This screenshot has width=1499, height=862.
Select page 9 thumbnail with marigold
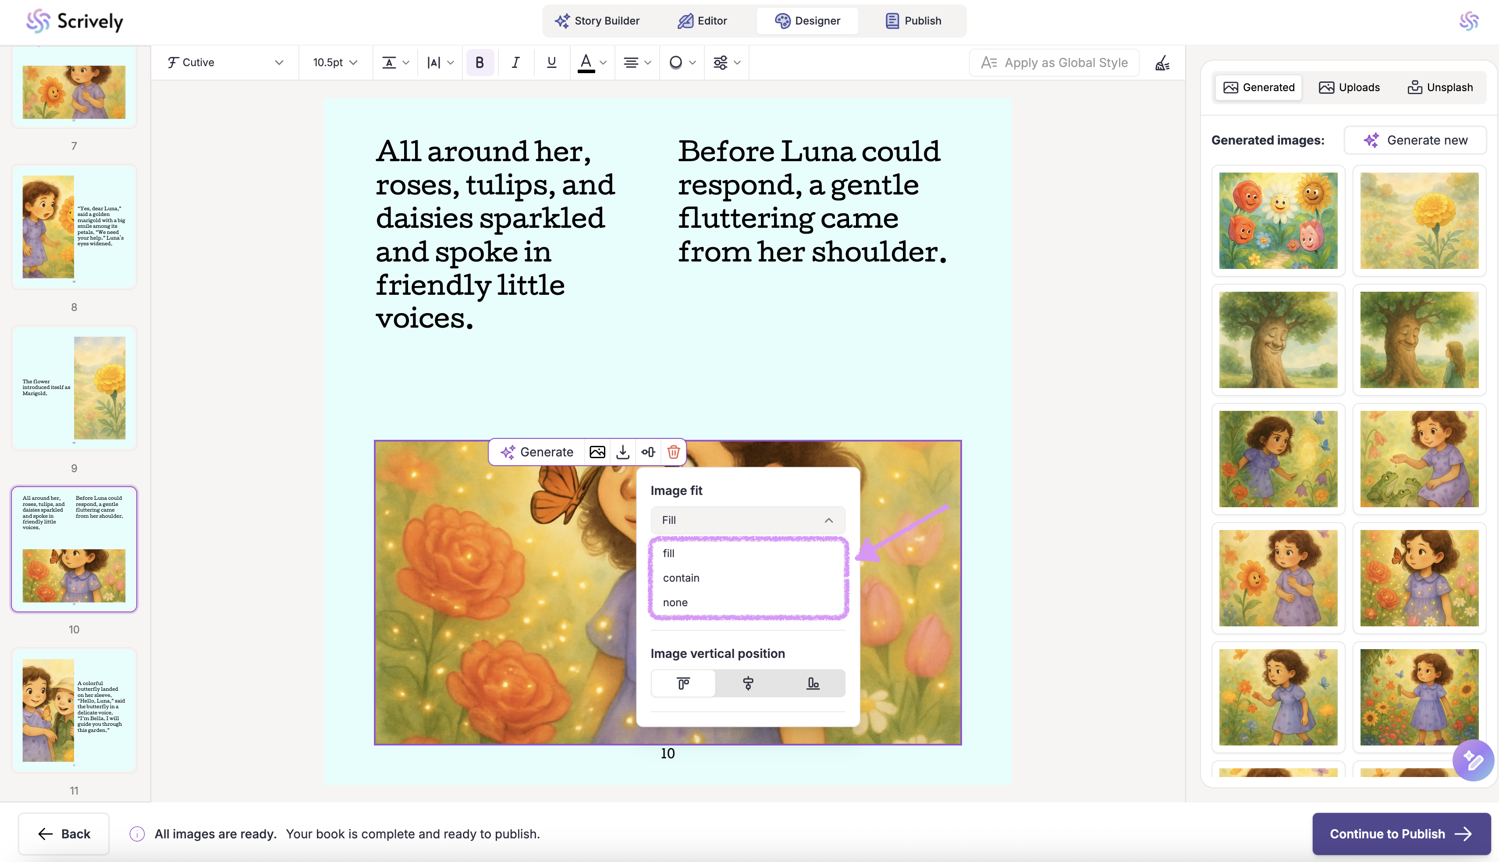(74, 389)
